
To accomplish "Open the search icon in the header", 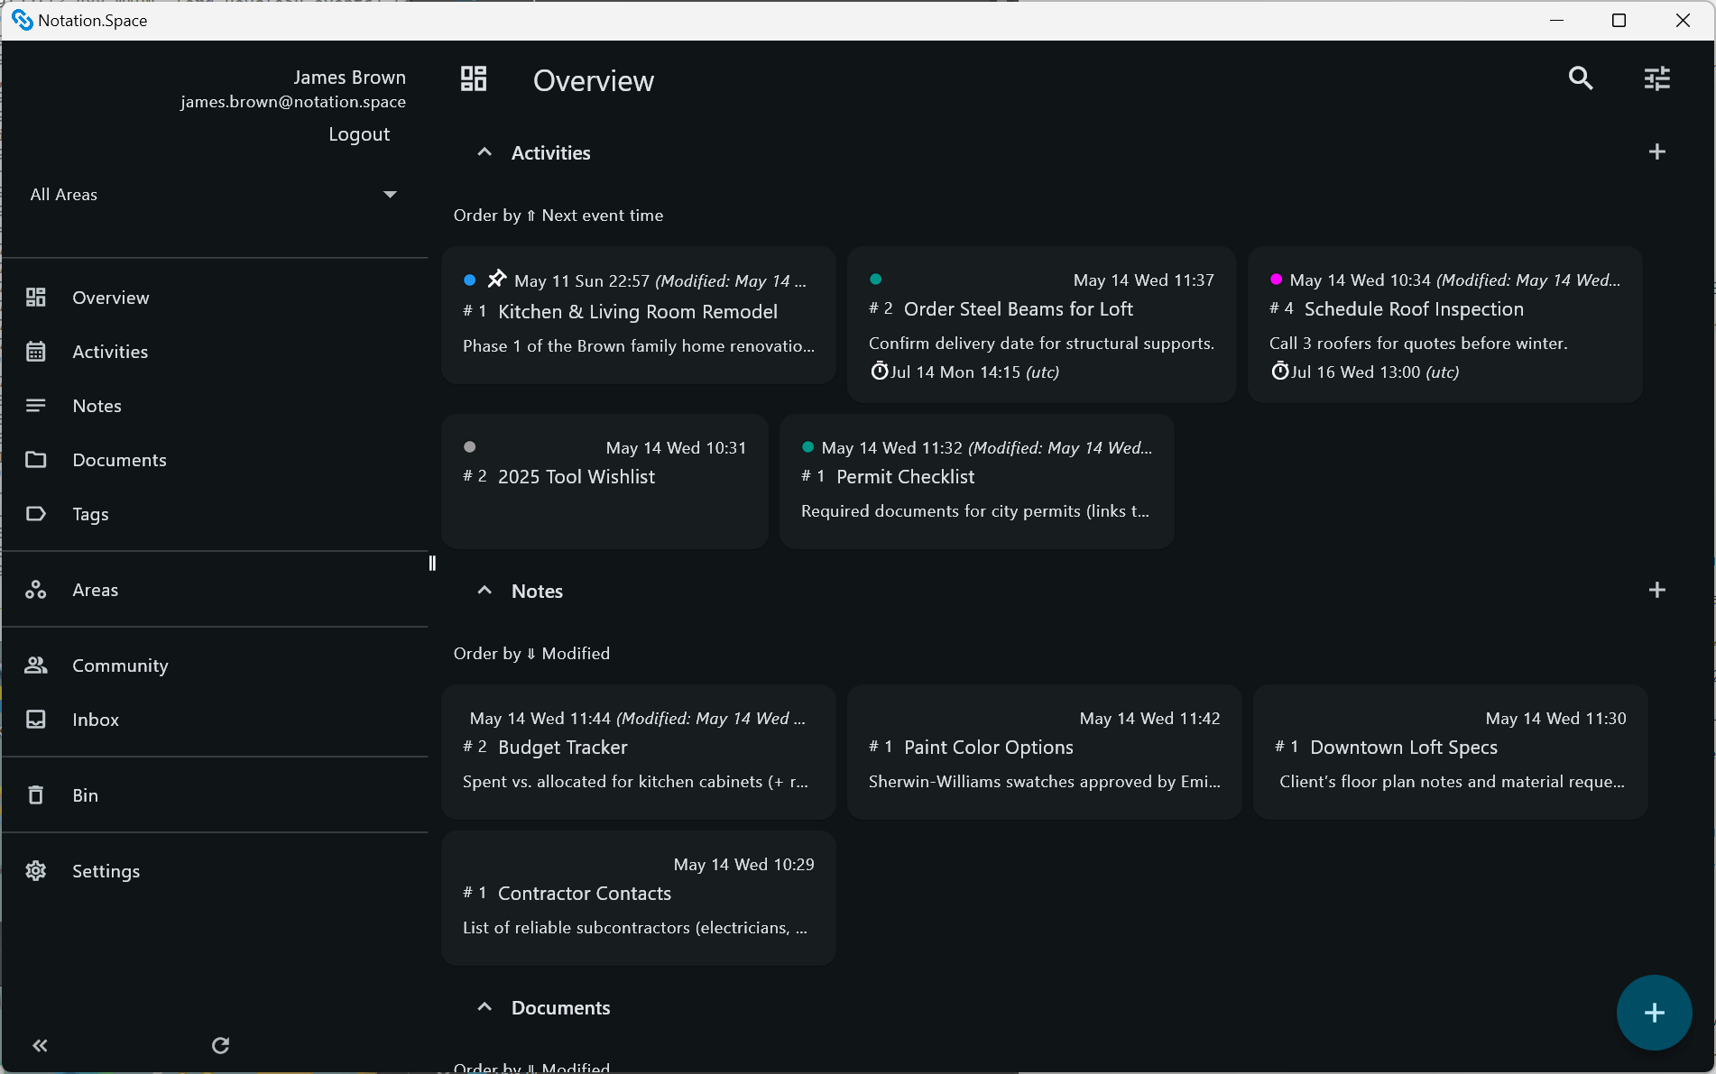I will [1581, 78].
